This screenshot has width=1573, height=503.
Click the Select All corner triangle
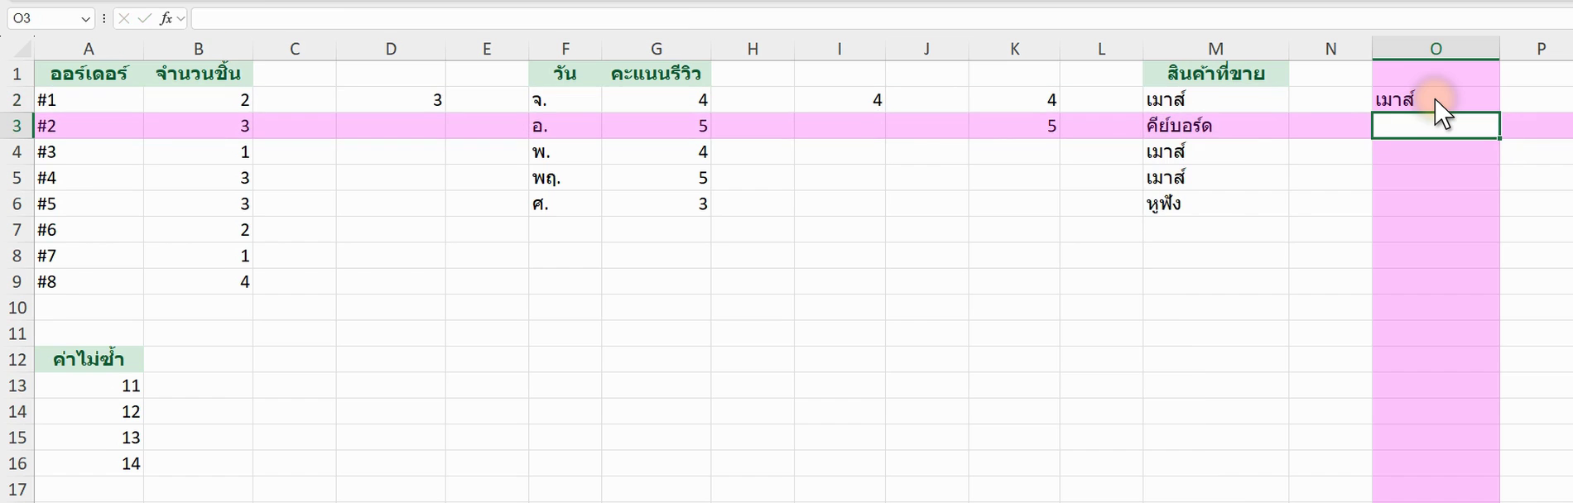tap(22, 49)
